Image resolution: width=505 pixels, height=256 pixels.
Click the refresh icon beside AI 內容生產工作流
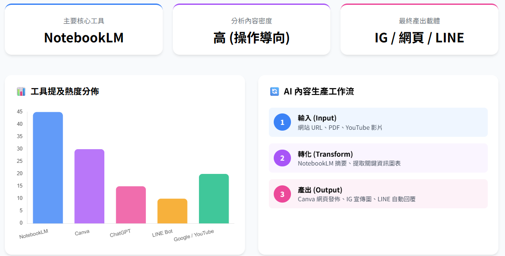pos(275,91)
